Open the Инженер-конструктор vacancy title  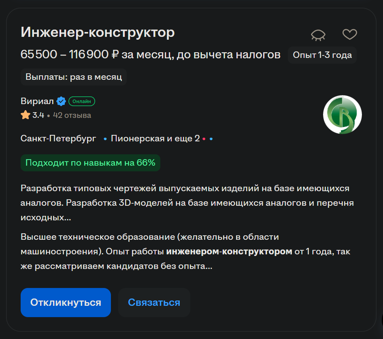pyautogui.click(x=98, y=32)
